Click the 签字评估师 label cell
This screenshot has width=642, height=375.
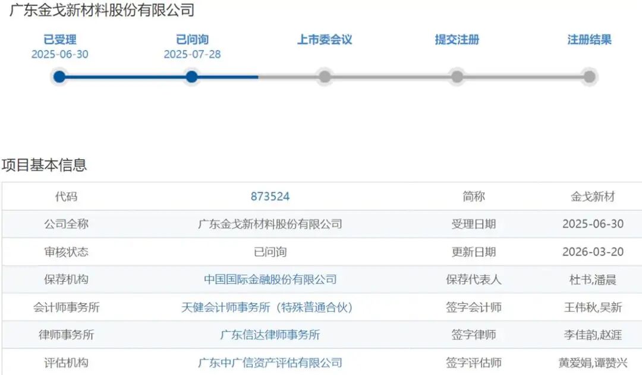473,363
